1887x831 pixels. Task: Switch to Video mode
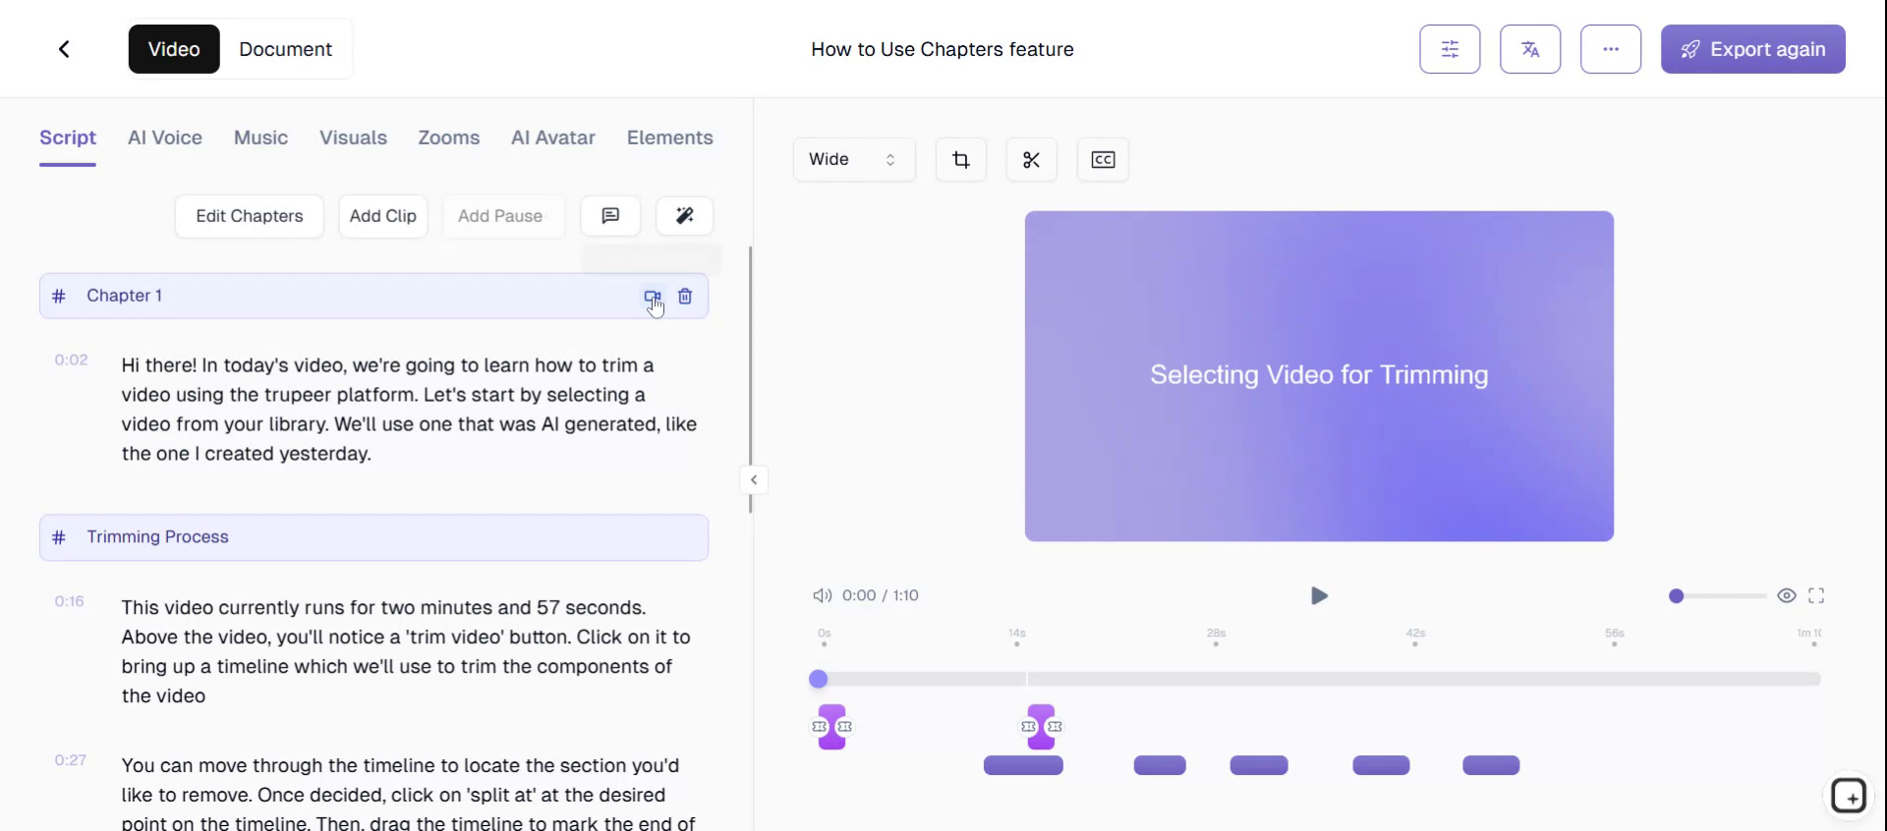174,49
